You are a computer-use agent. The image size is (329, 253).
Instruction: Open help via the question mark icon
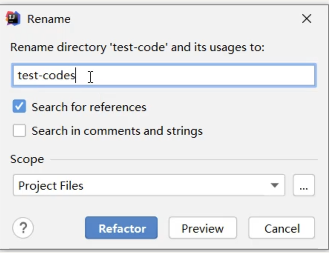click(23, 228)
